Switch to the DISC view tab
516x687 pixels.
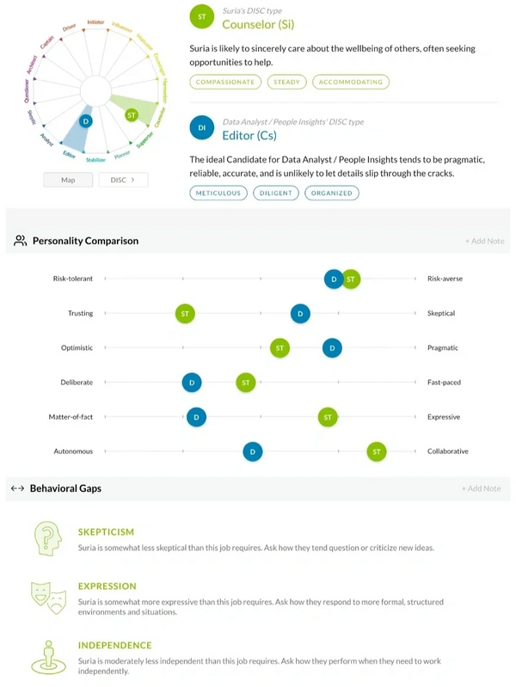(x=123, y=180)
